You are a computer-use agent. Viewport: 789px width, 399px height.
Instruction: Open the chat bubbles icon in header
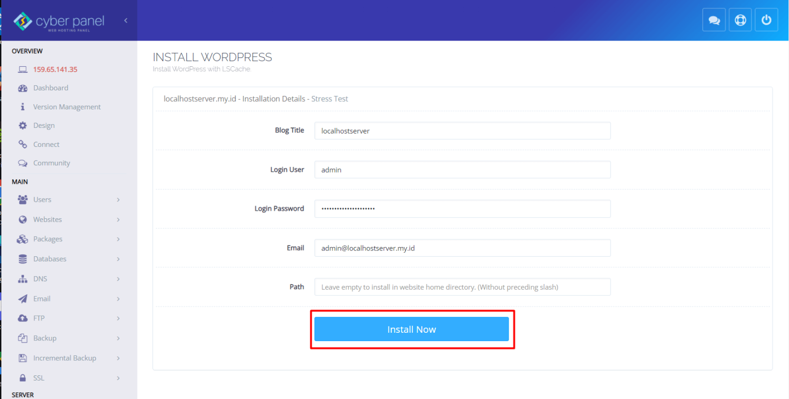click(x=714, y=21)
